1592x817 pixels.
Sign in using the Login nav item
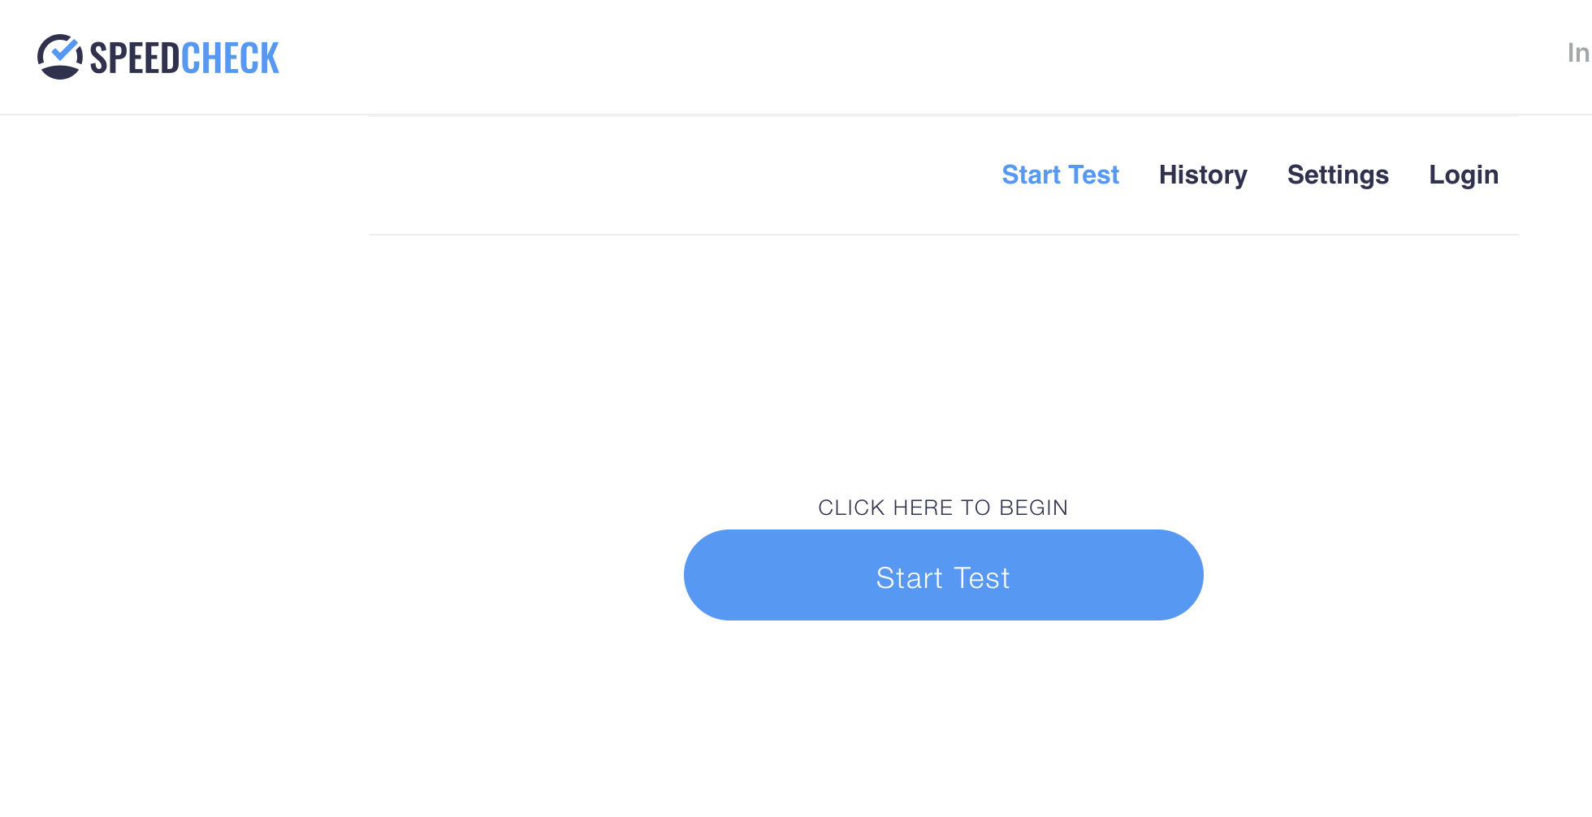1464,175
